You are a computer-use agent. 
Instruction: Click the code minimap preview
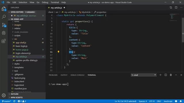coord(174,17)
